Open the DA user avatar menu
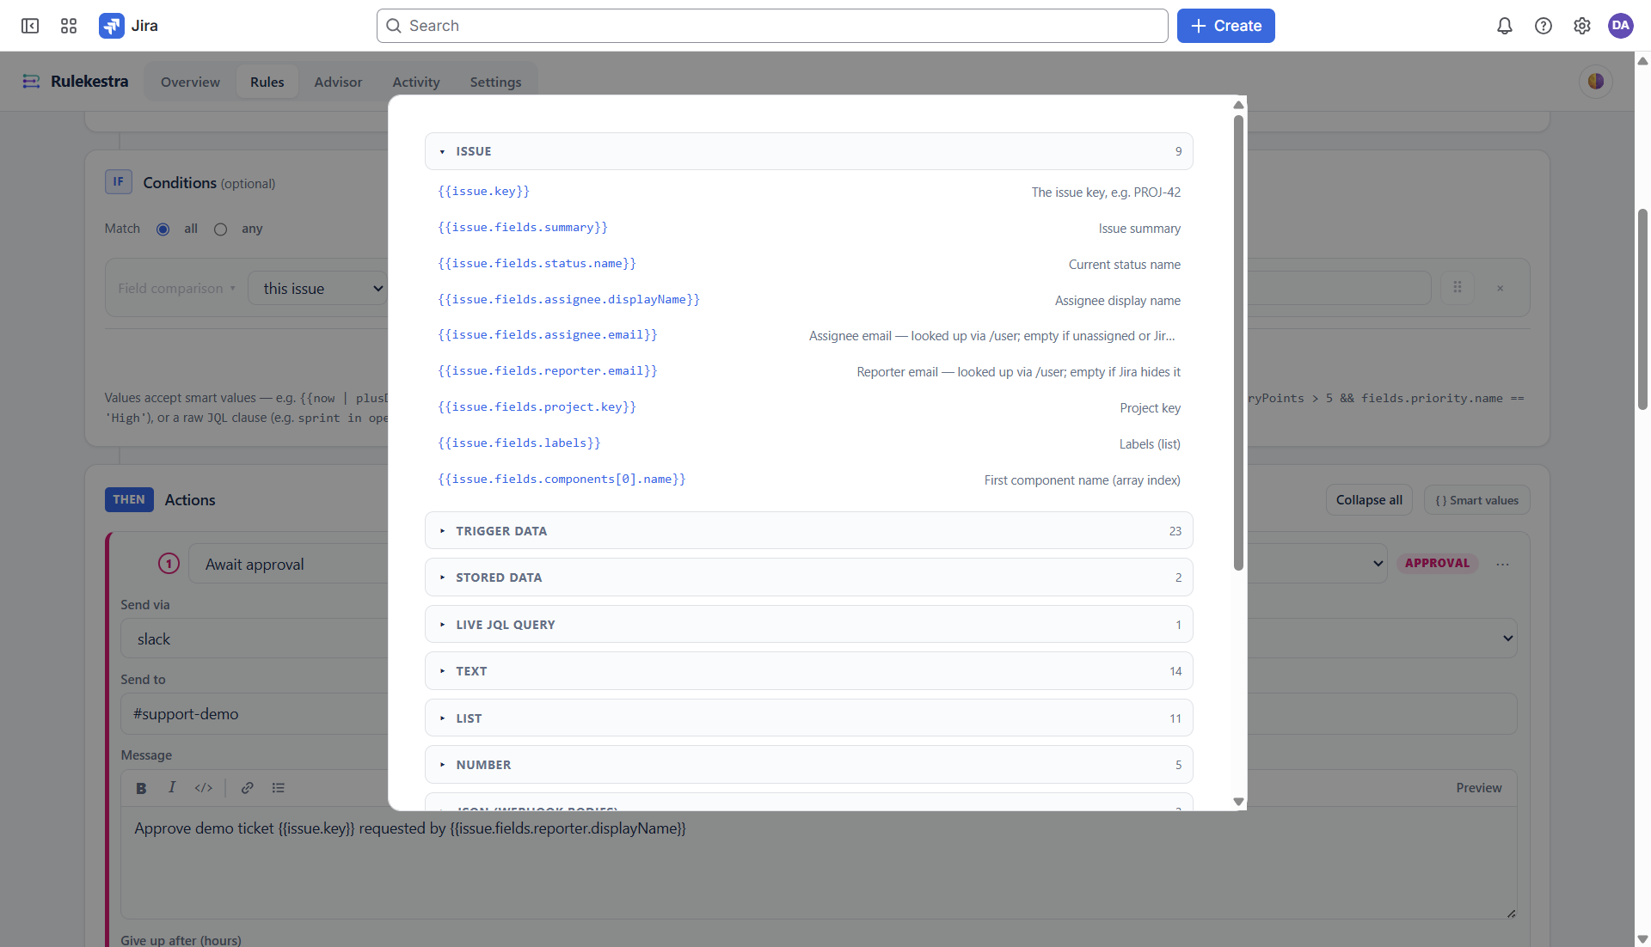 pyautogui.click(x=1621, y=26)
